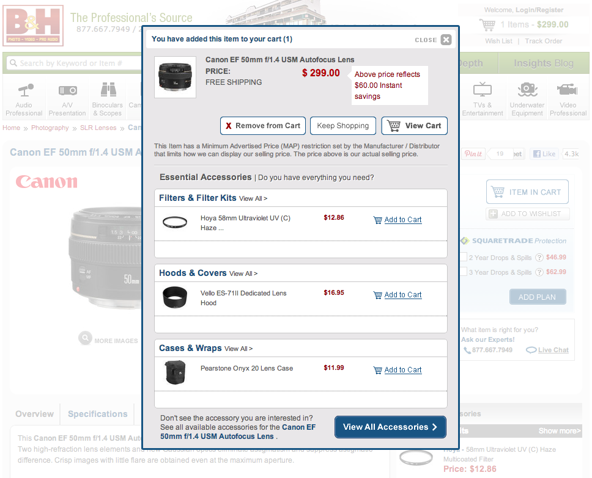This screenshot has height=478, width=592.
Task: Open Ask our Experts link
Action: tap(487, 339)
